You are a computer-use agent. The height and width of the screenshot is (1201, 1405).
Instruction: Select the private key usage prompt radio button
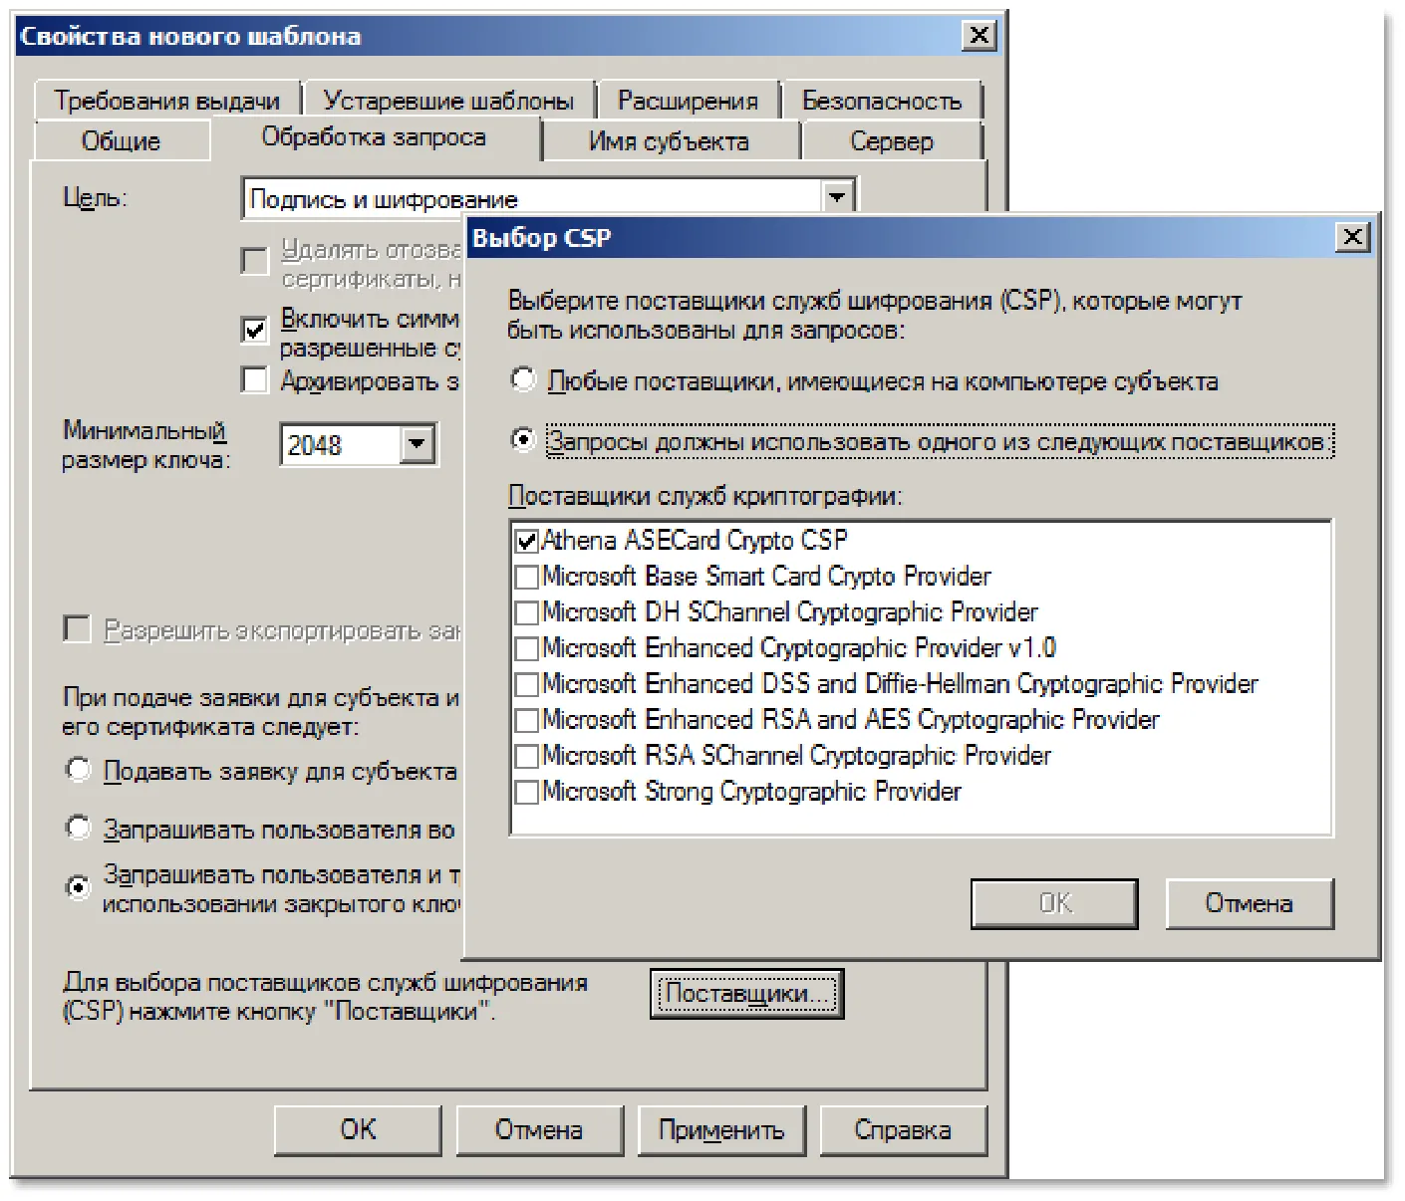coord(78,886)
